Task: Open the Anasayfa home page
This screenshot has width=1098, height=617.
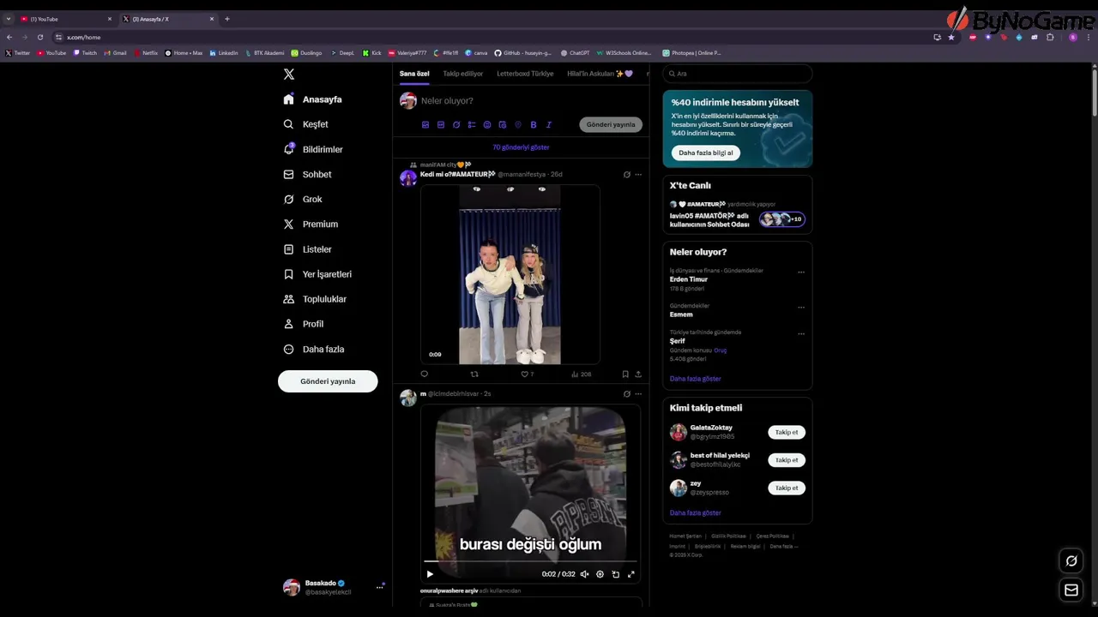Action: (313, 99)
